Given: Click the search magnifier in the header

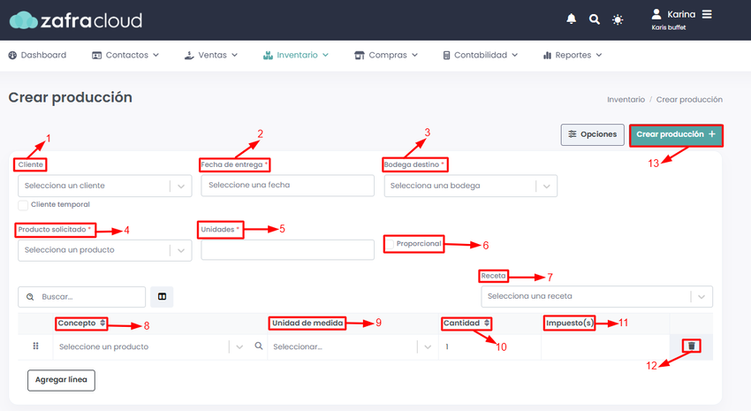Looking at the screenshot, I should point(594,19).
